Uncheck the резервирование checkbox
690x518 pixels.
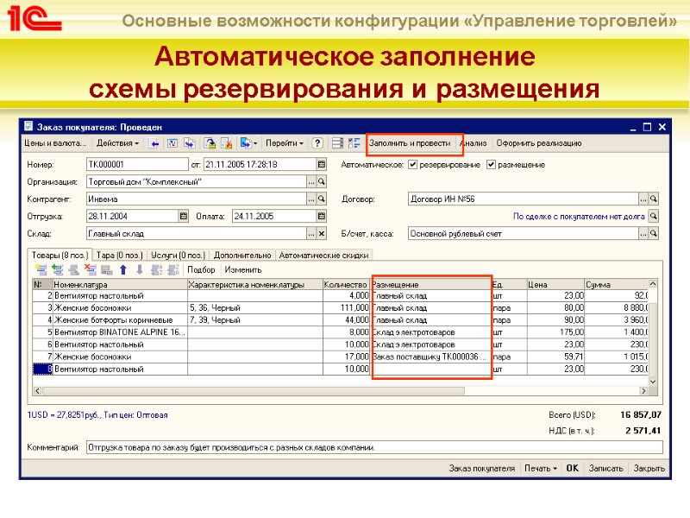coord(411,164)
